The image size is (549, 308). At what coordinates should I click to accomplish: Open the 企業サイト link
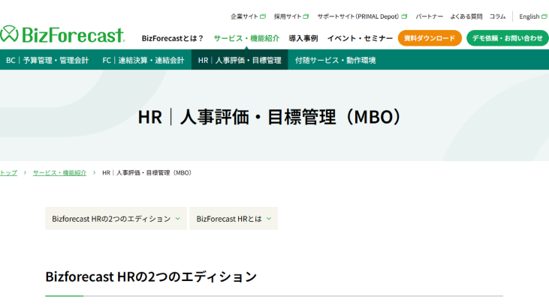pos(248,16)
